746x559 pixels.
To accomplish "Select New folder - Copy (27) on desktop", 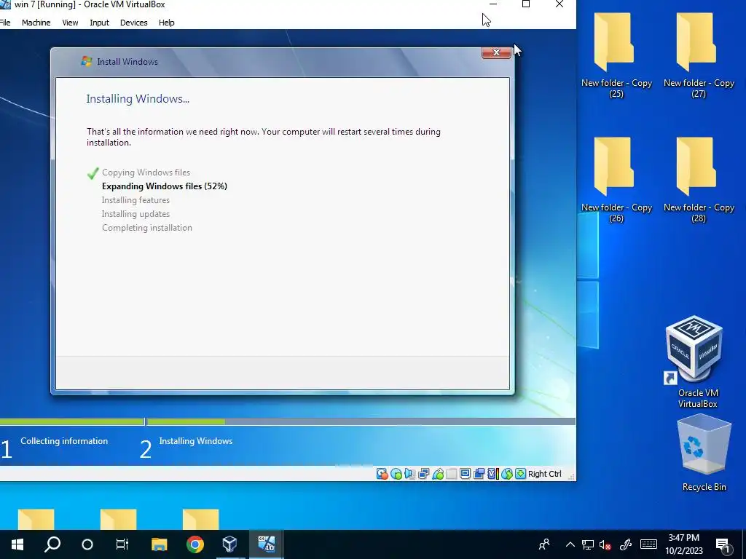I will point(699,55).
